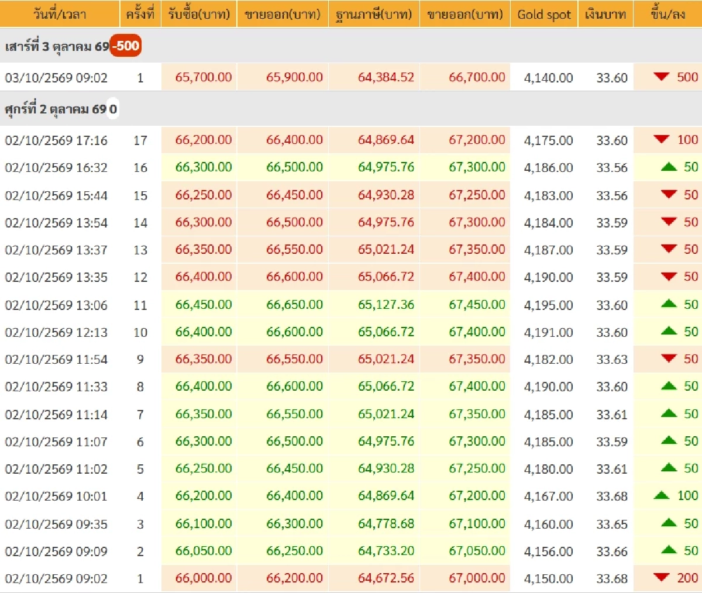This screenshot has height=593, width=702.
Task: Click the Gold spot value 4,187.00
Action: click(x=548, y=250)
